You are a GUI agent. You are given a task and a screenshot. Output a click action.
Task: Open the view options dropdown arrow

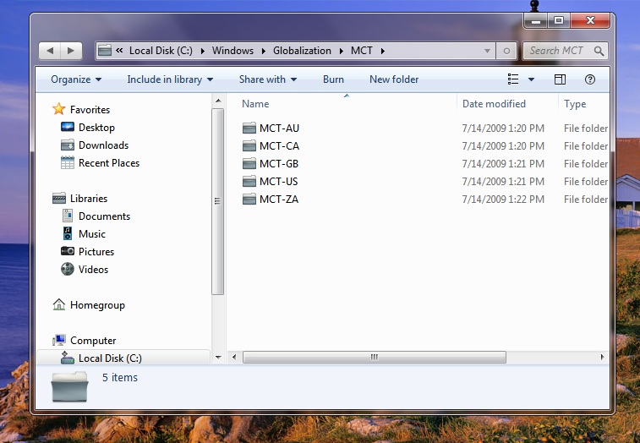(531, 79)
